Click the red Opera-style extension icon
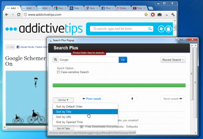 (153, 15)
